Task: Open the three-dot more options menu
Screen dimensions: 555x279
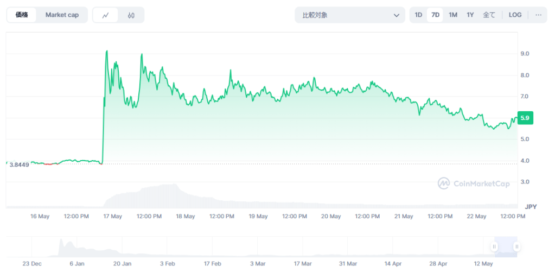Action: (x=538, y=15)
